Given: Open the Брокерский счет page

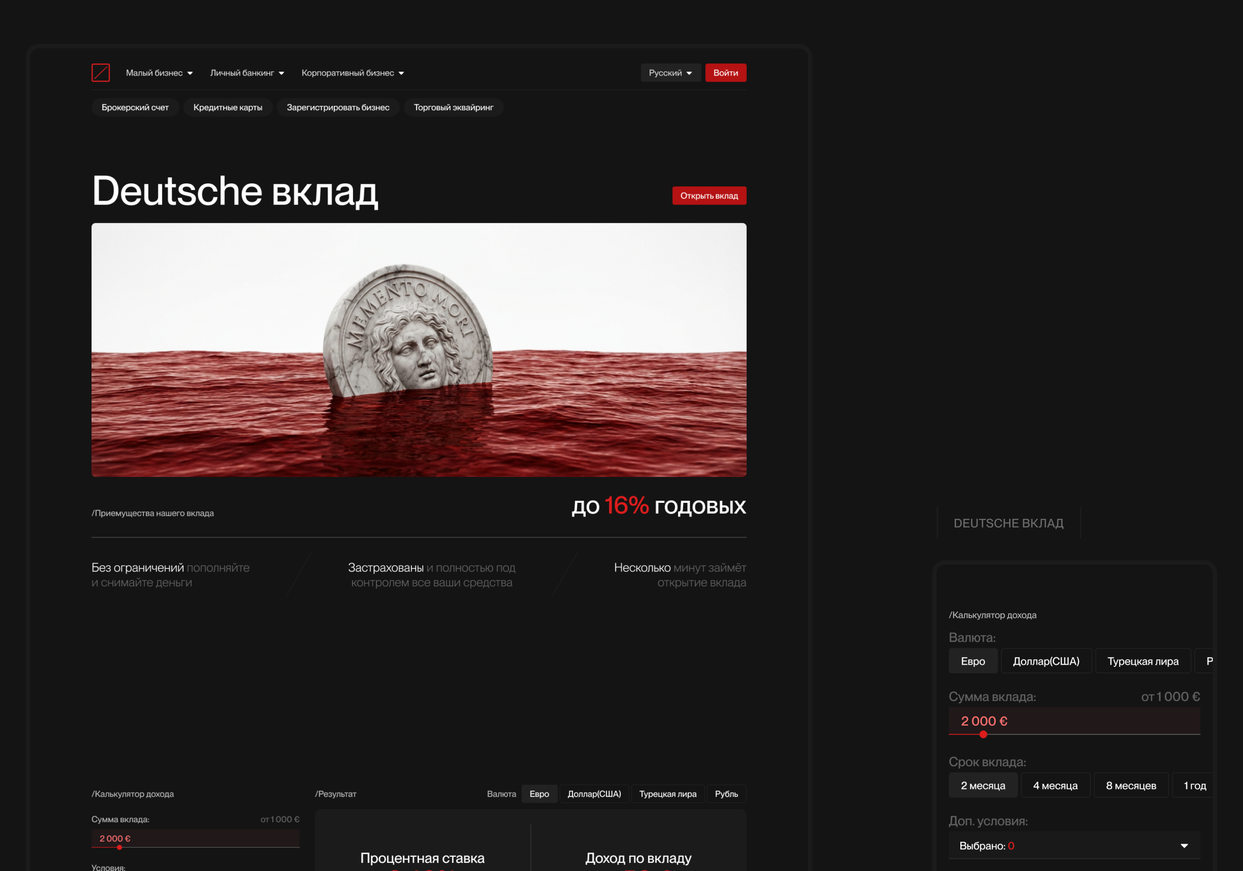Looking at the screenshot, I should (x=136, y=107).
